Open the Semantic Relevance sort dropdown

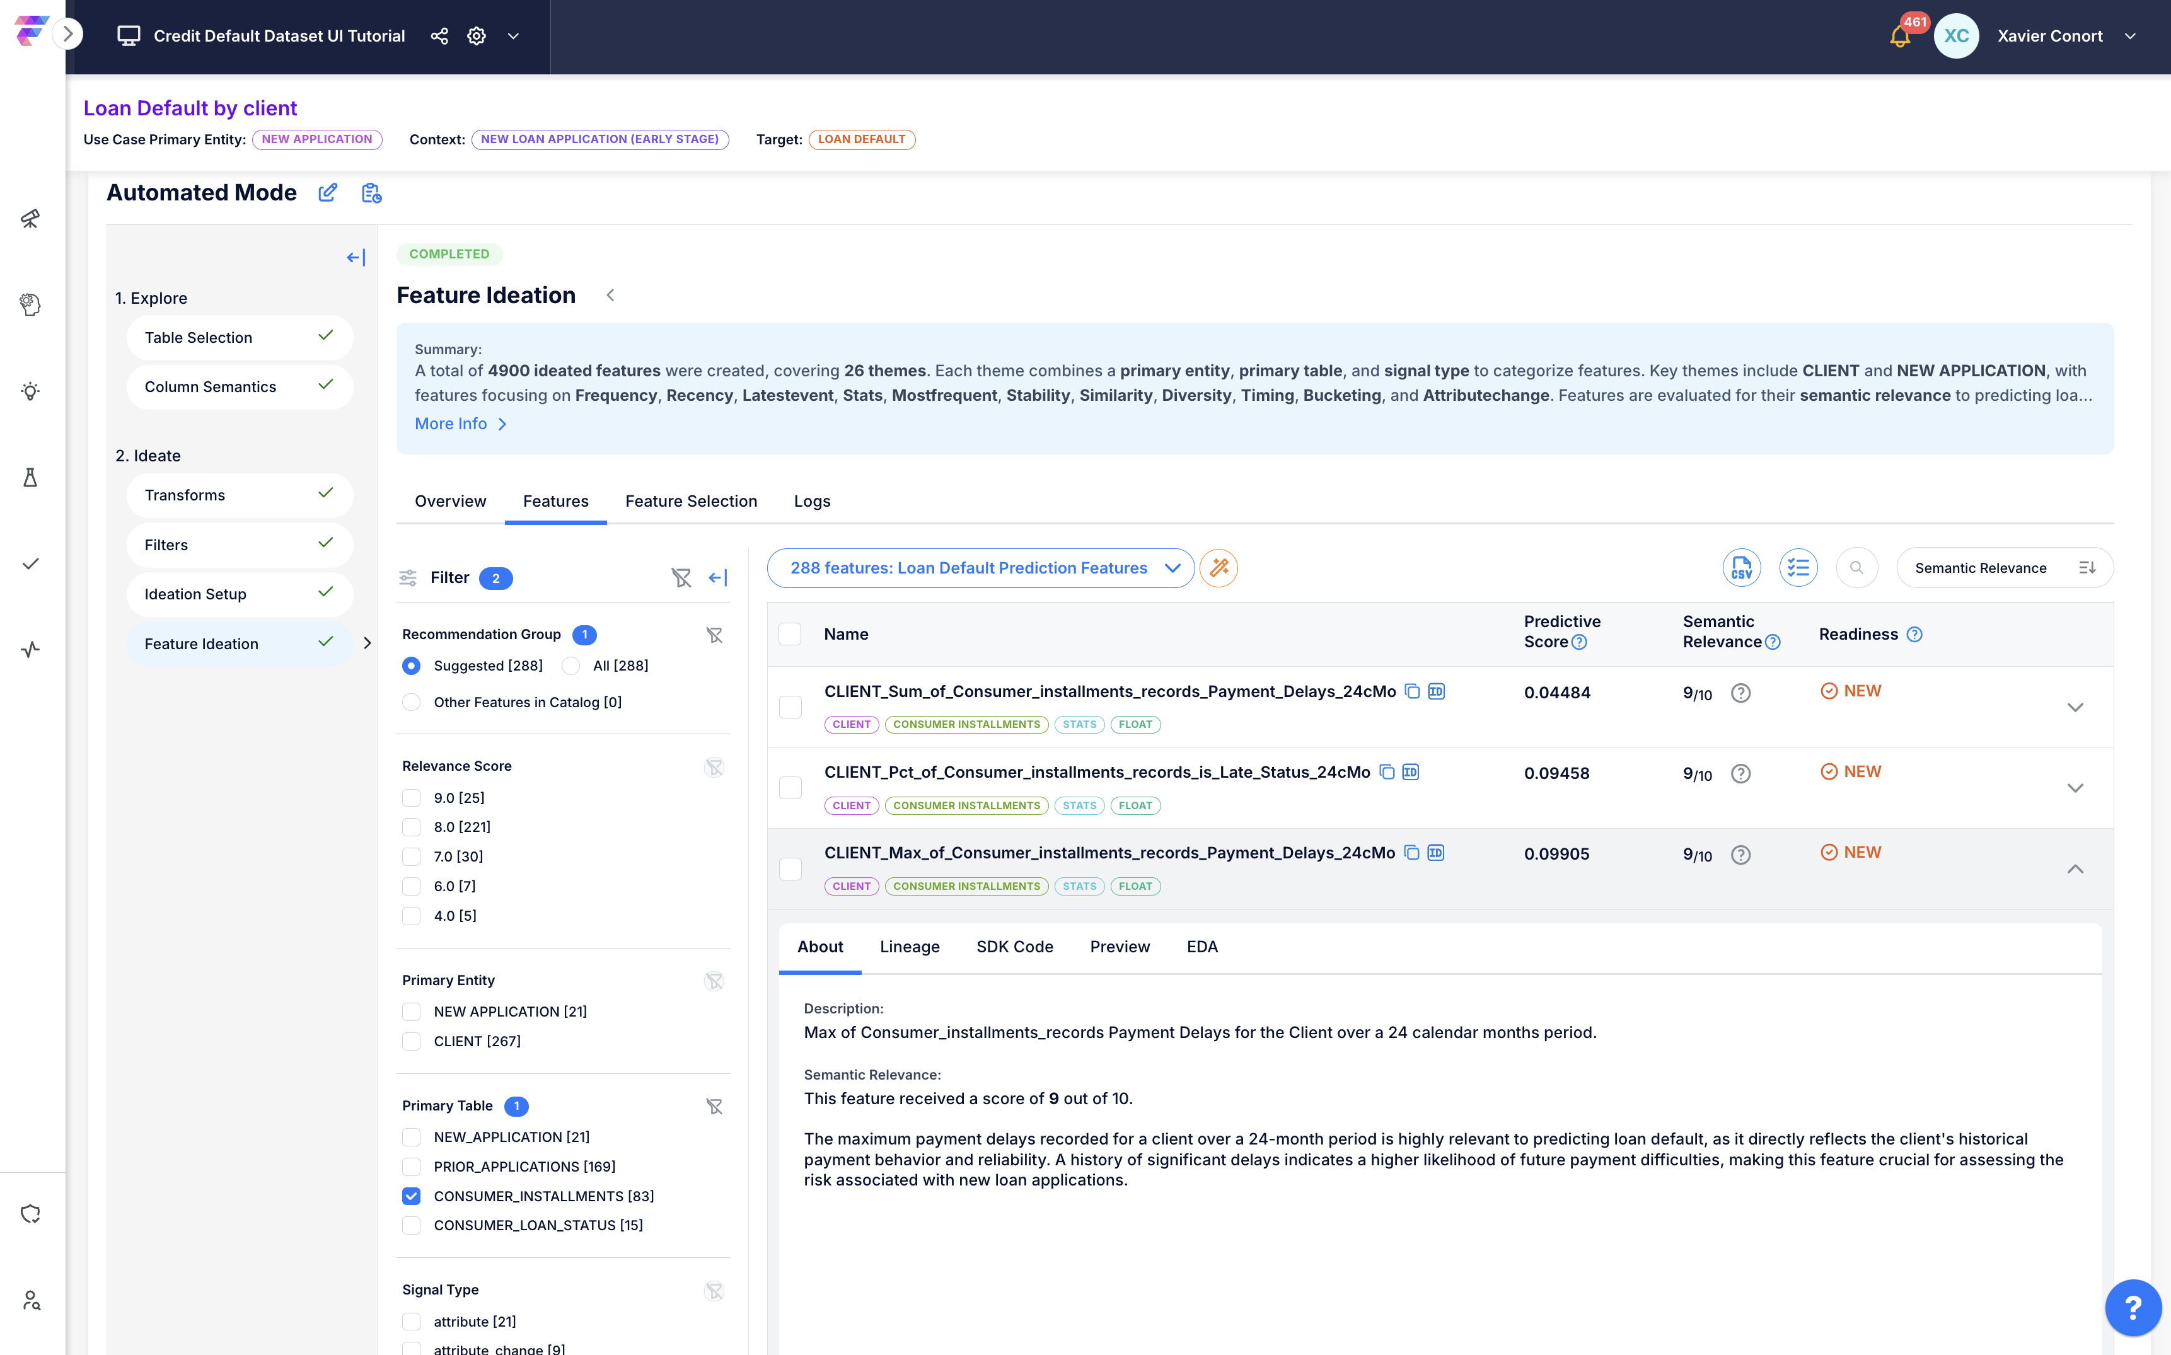click(x=2005, y=568)
